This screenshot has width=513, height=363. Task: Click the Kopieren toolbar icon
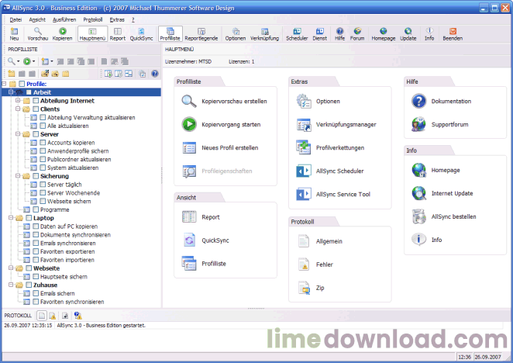[62, 32]
